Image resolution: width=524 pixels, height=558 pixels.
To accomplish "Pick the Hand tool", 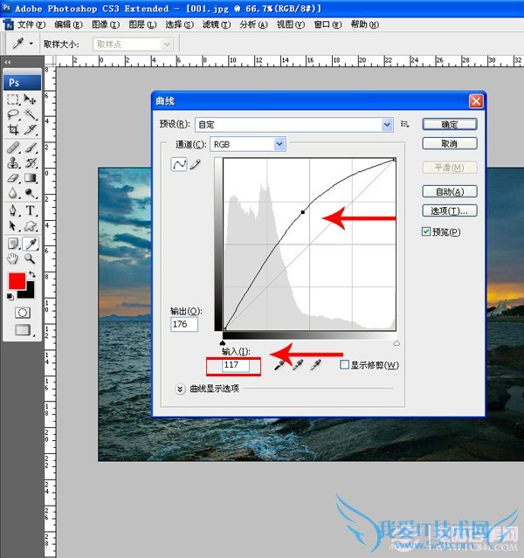I will (13, 259).
